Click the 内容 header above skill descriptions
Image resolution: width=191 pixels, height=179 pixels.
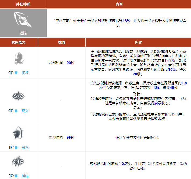point(138,42)
